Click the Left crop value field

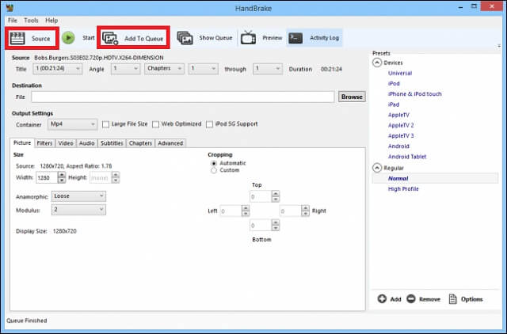(x=231, y=211)
